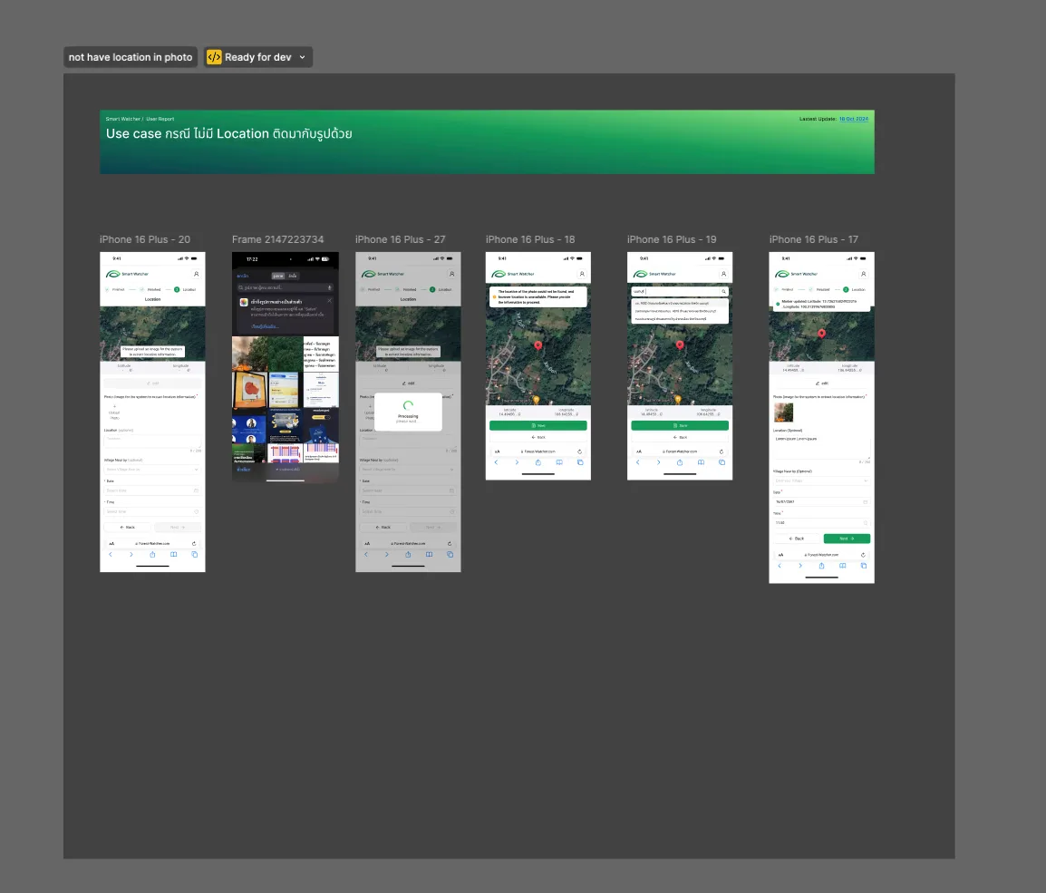Close the photo banner in Frame 2147223734
The width and height of the screenshot is (1046, 893).
(x=330, y=301)
